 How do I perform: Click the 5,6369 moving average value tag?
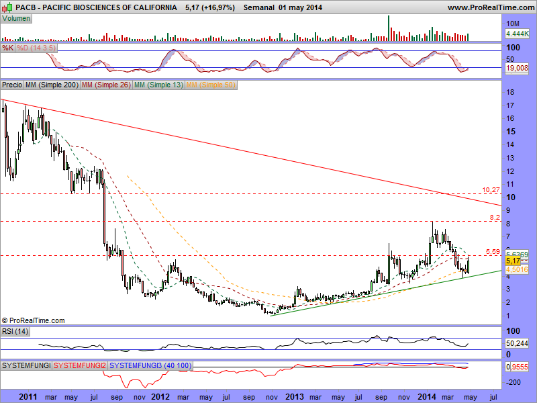[x=517, y=255]
